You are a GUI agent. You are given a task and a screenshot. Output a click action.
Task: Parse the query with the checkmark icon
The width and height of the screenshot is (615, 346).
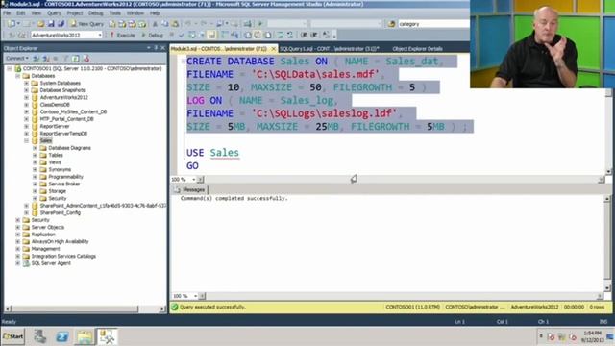point(182,35)
